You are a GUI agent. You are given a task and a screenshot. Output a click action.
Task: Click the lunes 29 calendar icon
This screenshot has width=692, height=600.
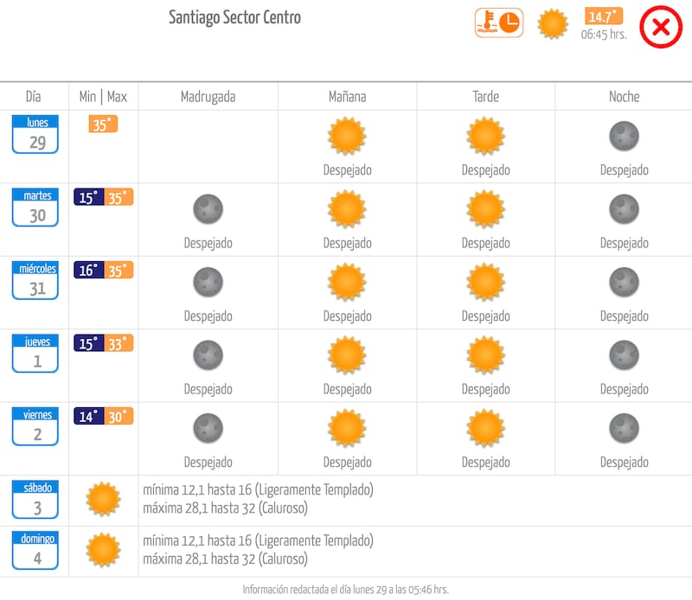[35, 135]
